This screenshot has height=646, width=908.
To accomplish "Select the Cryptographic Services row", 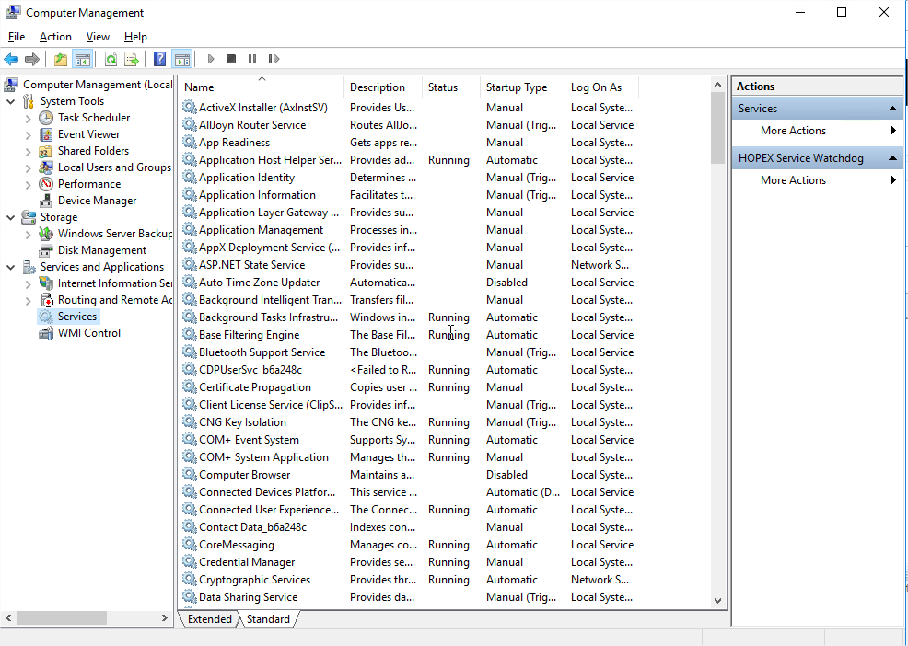I will [x=254, y=580].
